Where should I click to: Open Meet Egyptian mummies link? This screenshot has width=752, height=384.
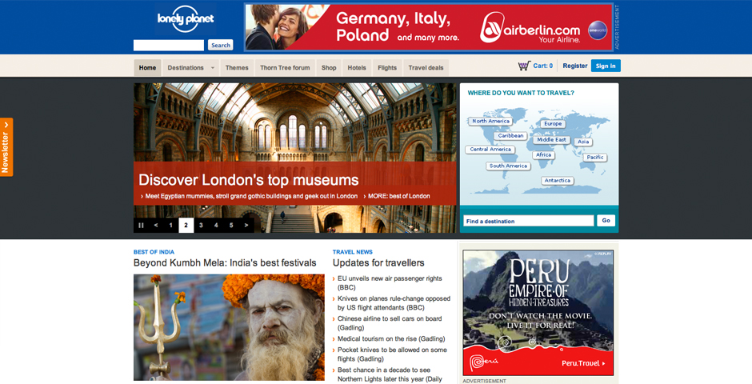click(251, 196)
